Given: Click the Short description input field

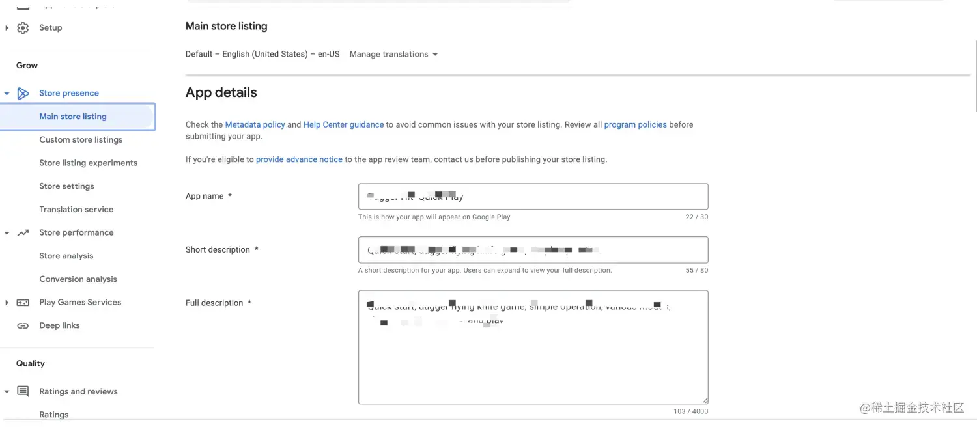Looking at the screenshot, I should tap(533, 250).
